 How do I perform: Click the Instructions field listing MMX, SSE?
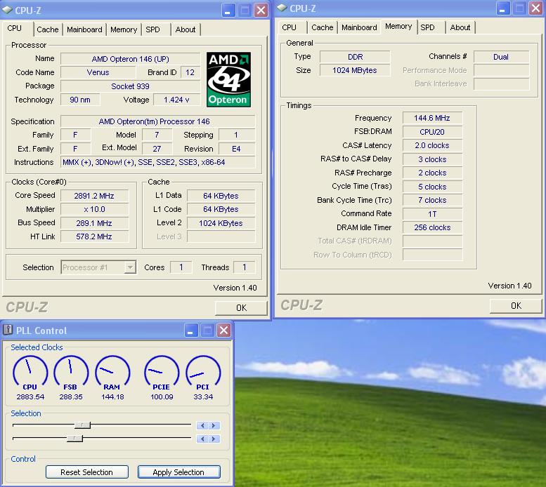(158, 162)
